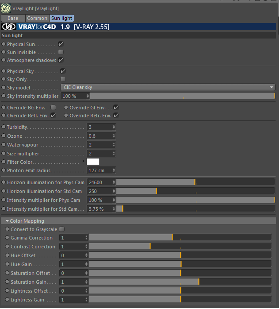Toggle the Atmosphere shadows checkbox
Image resolution: width=280 pixels, height=309 pixels.
(61, 60)
